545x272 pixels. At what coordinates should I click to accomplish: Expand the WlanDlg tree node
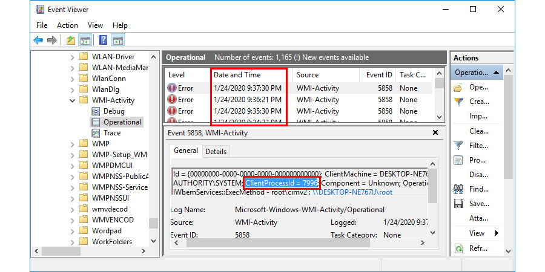point(72,90)
